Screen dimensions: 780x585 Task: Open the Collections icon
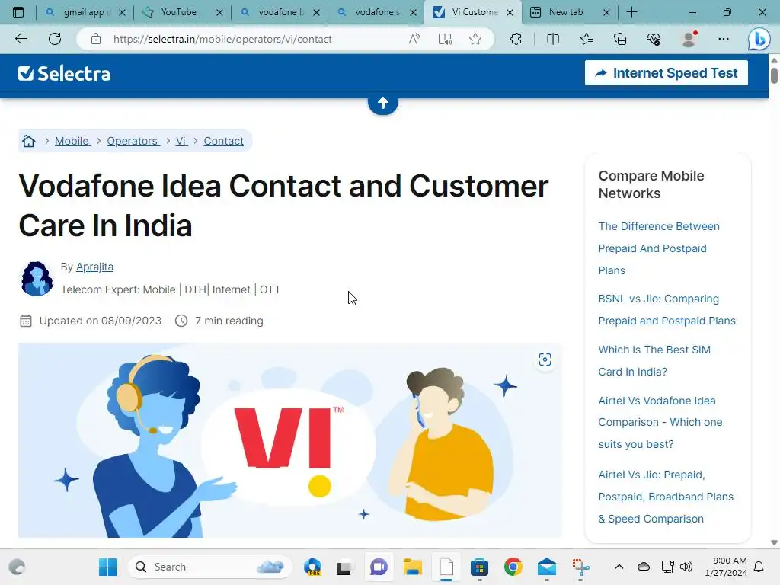(620, 39)
